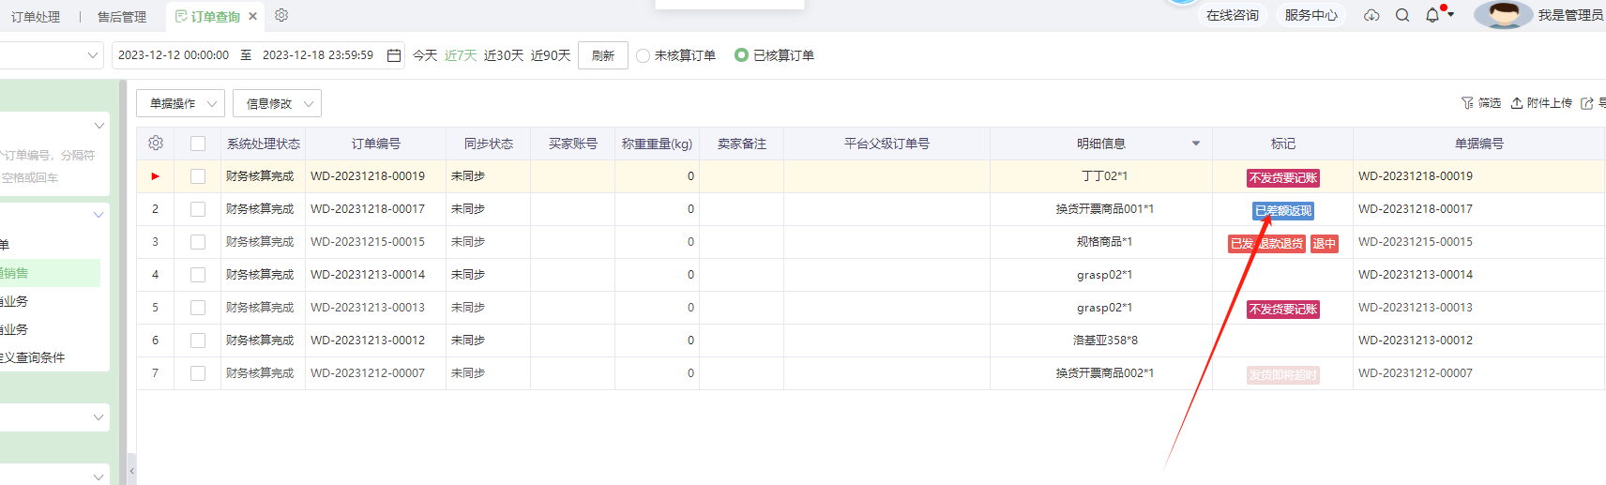
Task: Close the 订单查询 tab
Action: coord(253,16)
